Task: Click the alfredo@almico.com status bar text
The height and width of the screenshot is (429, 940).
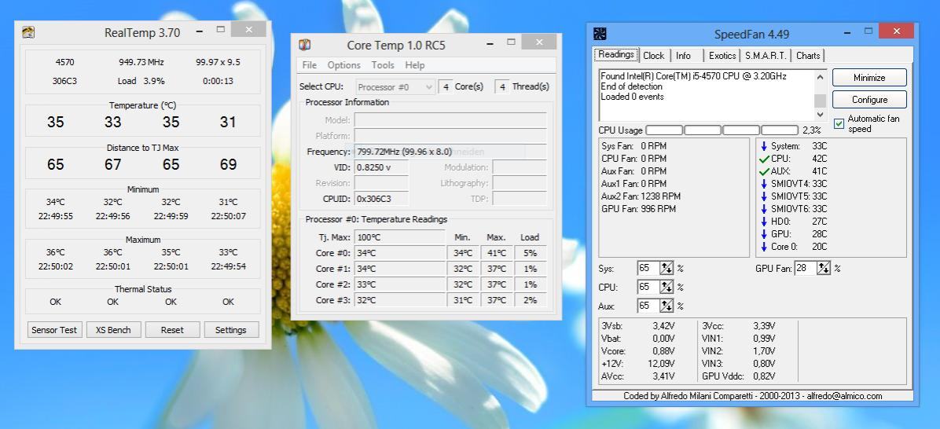Action: point(844,396)
